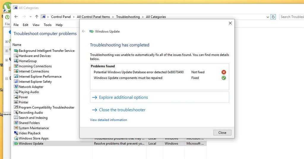Click the Shared Folders icon

[16, 123]
